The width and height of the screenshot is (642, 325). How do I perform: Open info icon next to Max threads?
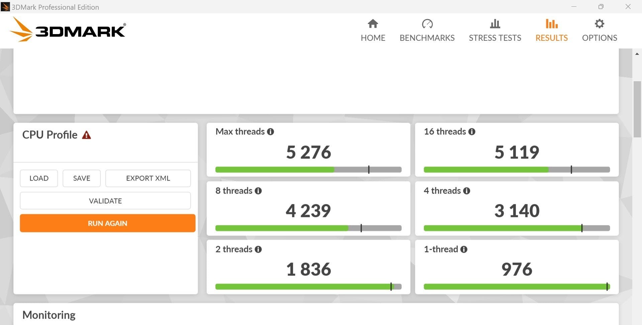tap(270, 132)
